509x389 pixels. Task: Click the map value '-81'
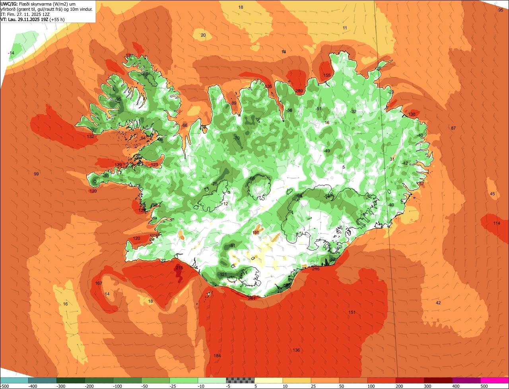tap(233, 245)
